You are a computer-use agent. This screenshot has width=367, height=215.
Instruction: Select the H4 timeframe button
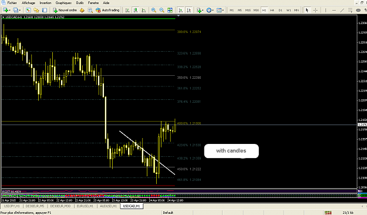pos(272,10)
